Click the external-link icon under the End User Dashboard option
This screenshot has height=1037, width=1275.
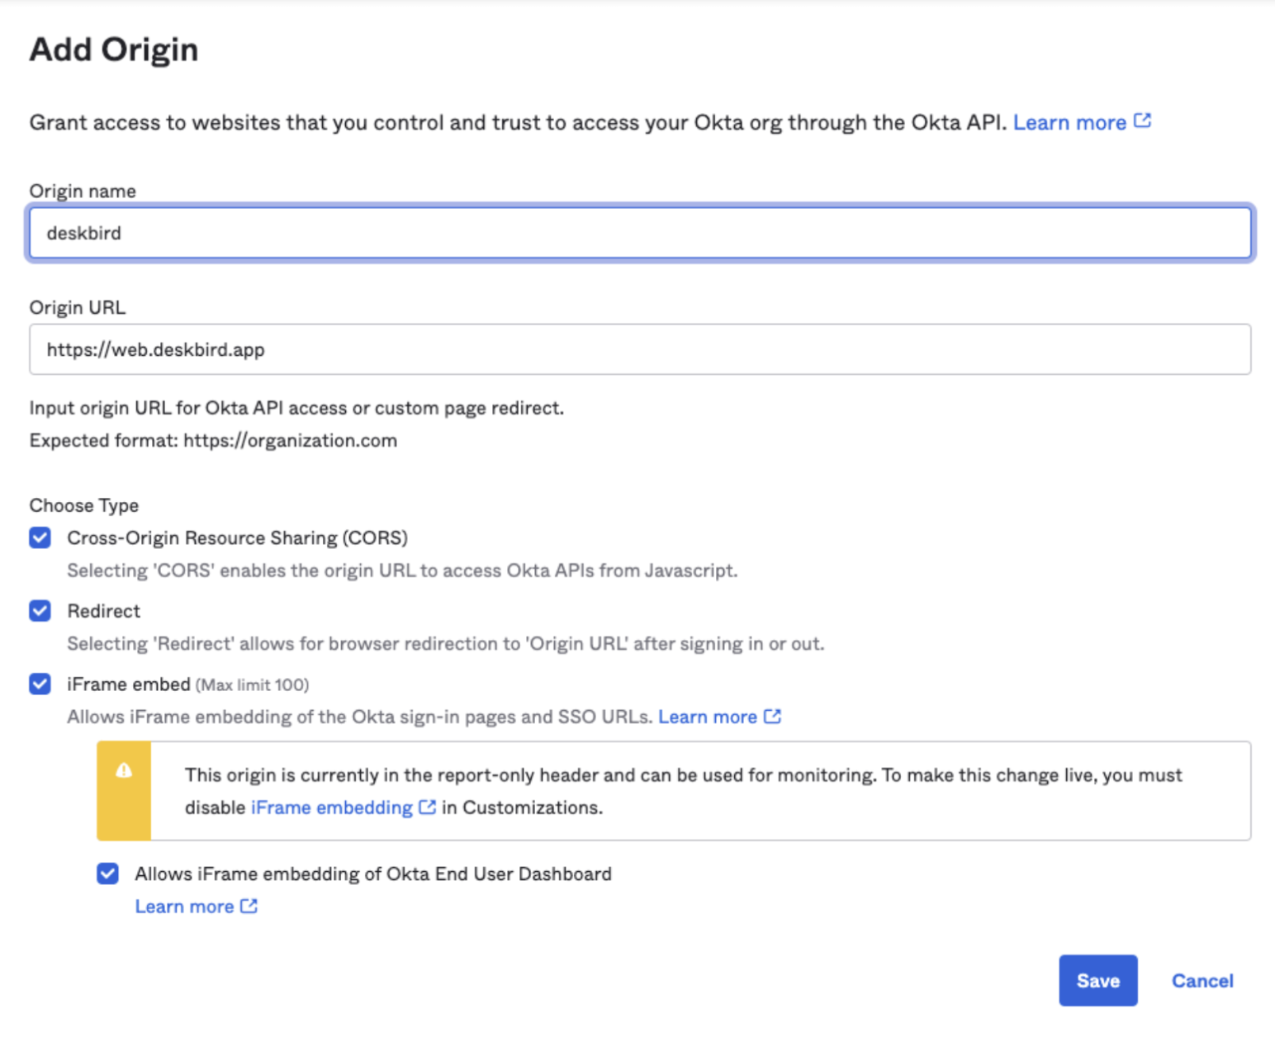pyautogui.click(x=249, y=906)
